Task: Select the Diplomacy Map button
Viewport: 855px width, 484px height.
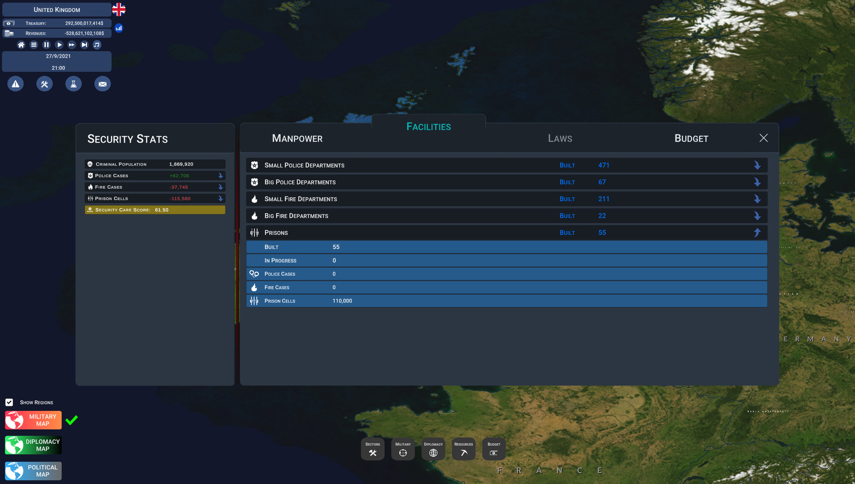Action: click(x=34, y=445)
